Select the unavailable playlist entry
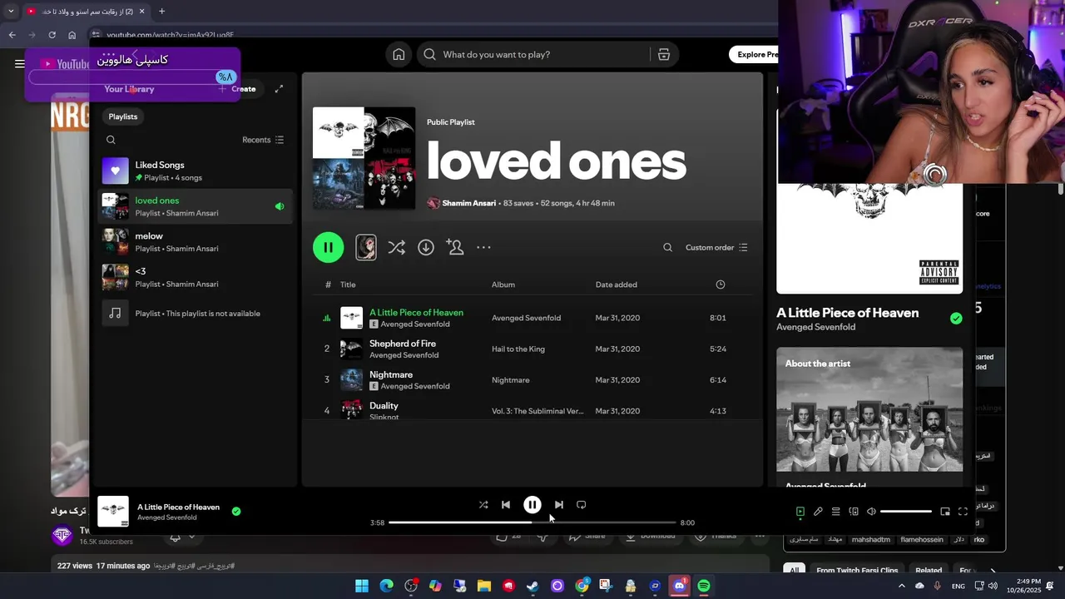 [195, 313]
